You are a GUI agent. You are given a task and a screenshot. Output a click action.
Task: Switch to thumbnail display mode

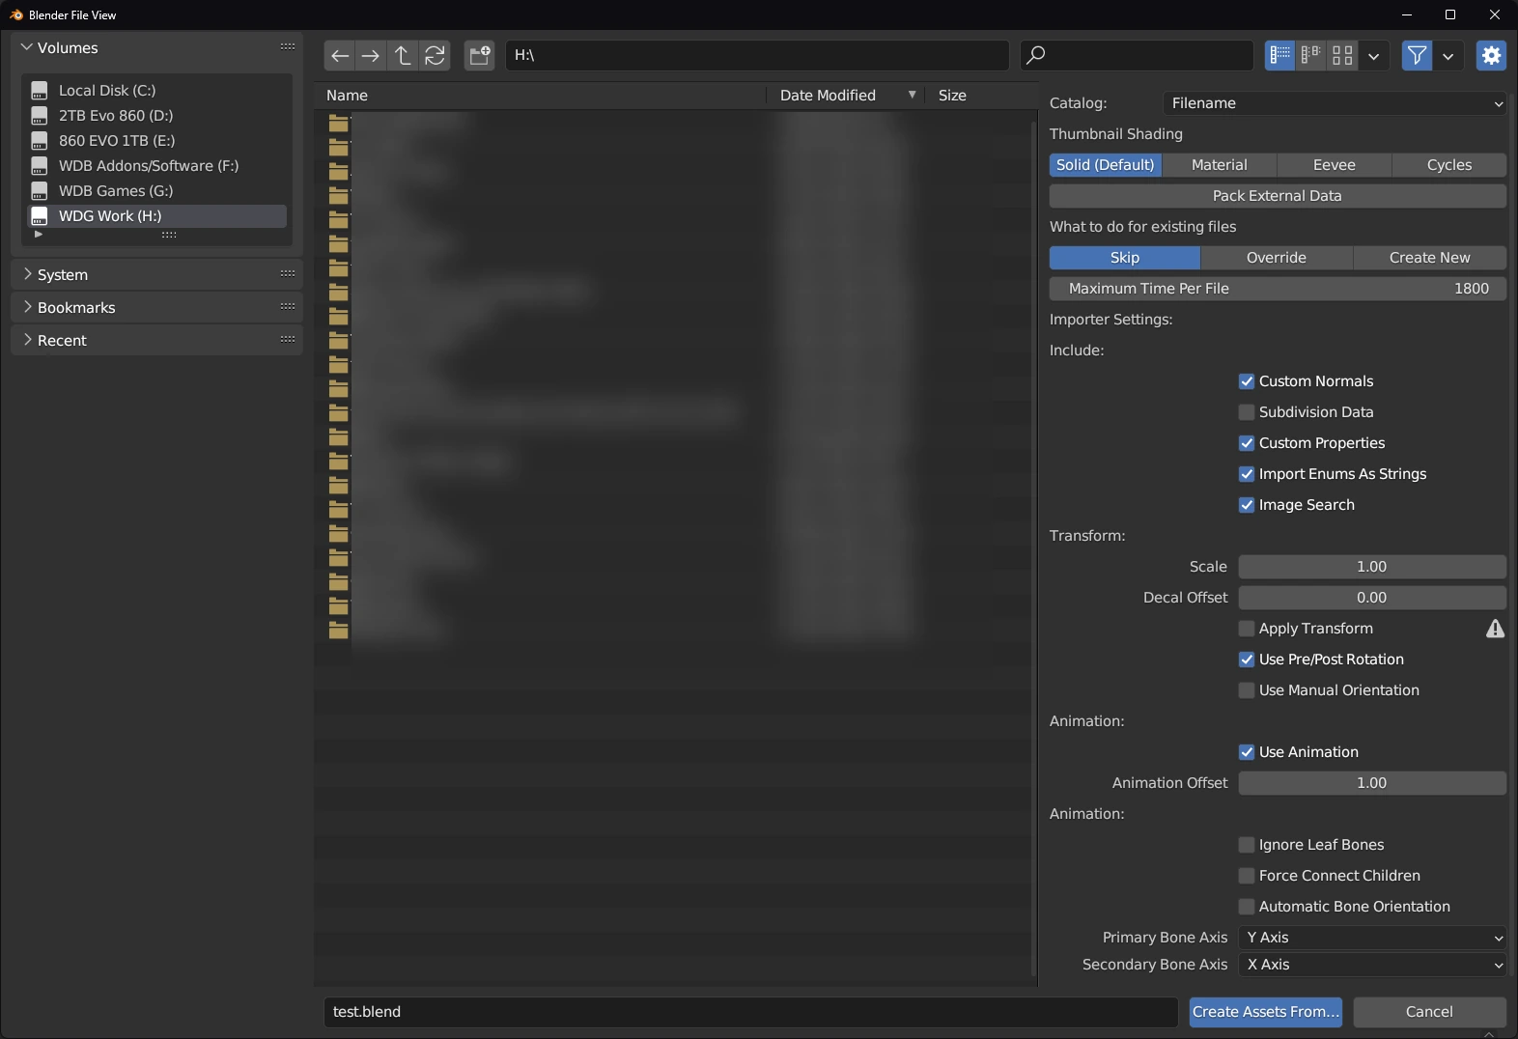1342,56
